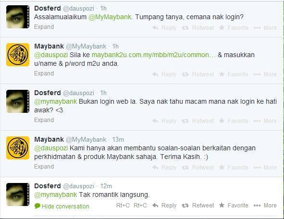
Task: Expand the Maybank tweet about u/name & p/word
Action: click(x=44, y=73)
